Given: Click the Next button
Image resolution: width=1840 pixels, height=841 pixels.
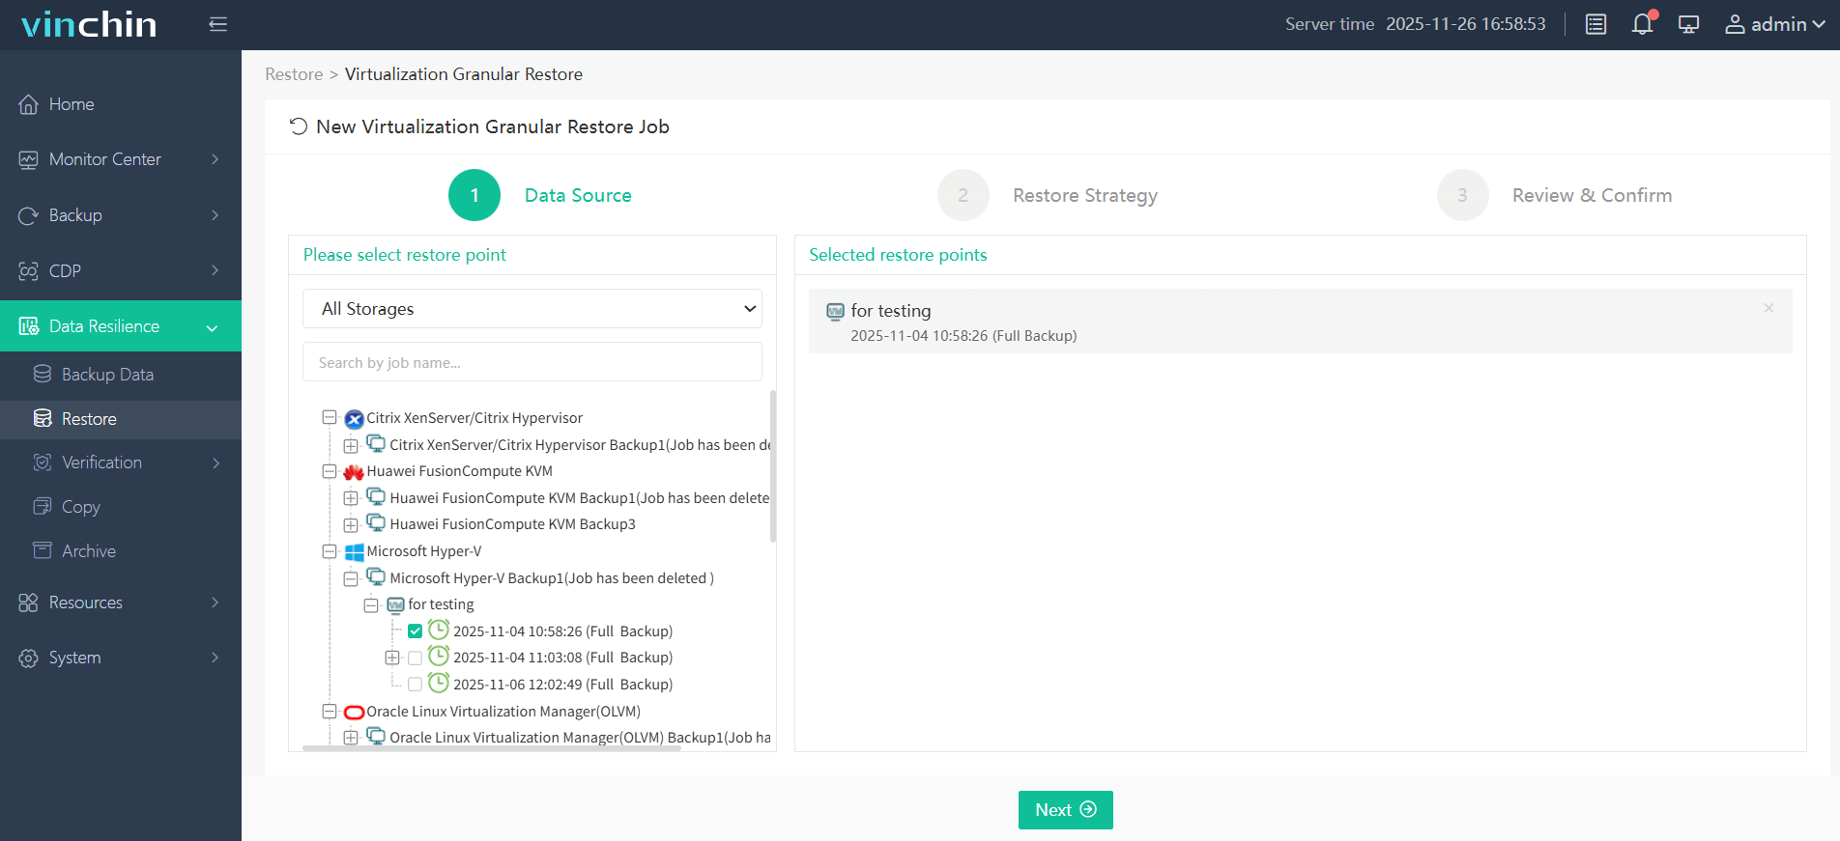Looking at the screenshot, I should [x=1065, y=810].
